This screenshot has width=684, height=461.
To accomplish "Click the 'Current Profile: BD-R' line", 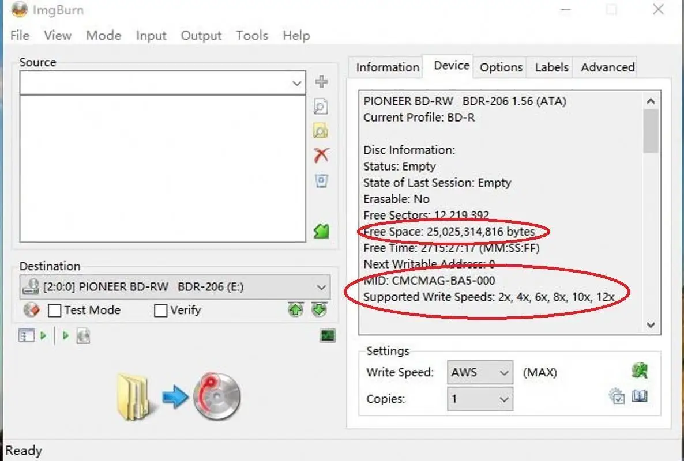I will [x=419, y=118].
